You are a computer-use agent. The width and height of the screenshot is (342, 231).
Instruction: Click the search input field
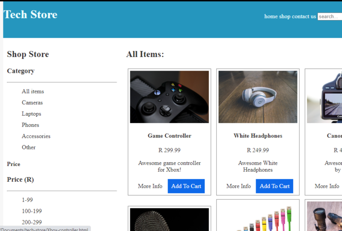pos(329,17)
